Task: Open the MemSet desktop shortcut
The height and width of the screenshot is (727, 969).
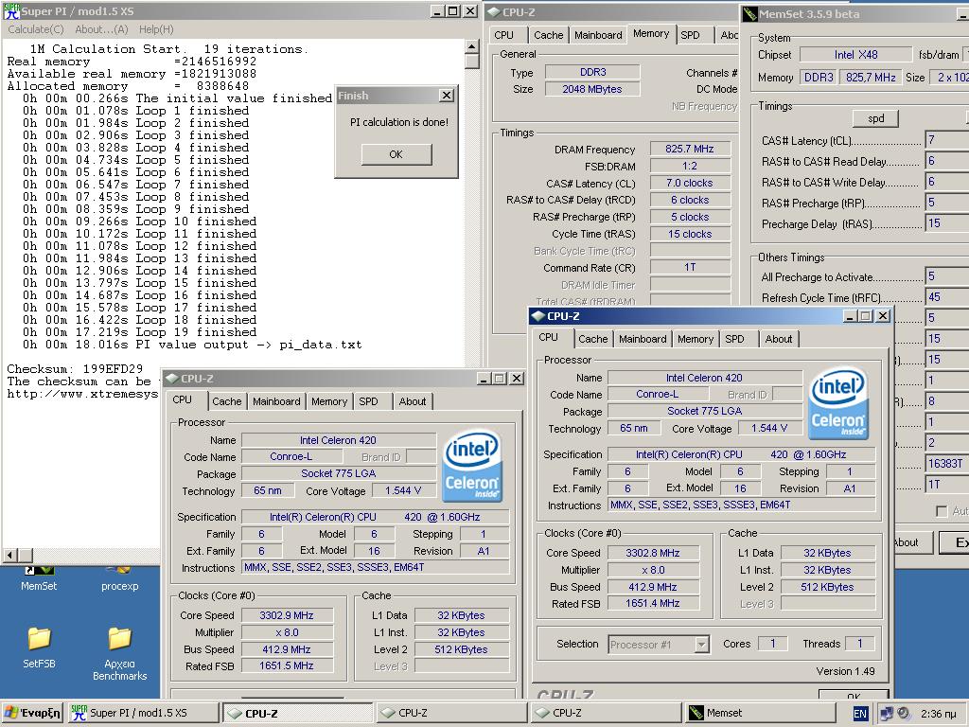Action: click(38, 578)
